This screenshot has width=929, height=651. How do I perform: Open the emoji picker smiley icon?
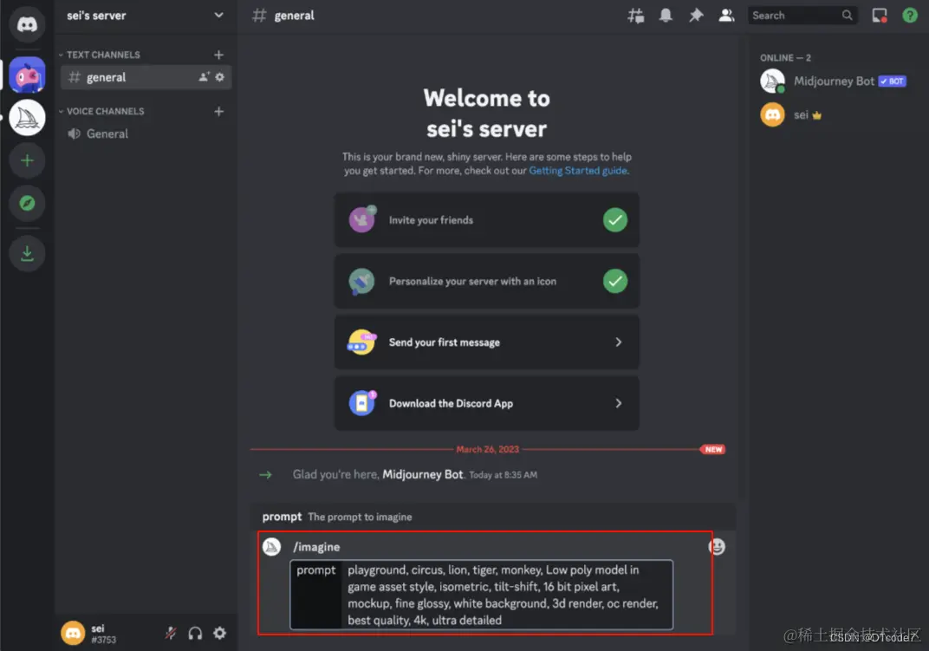tap(717, 547)
